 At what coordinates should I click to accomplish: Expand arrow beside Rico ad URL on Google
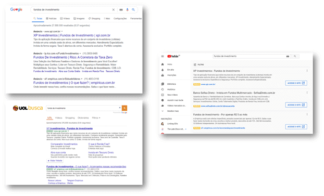80,54
